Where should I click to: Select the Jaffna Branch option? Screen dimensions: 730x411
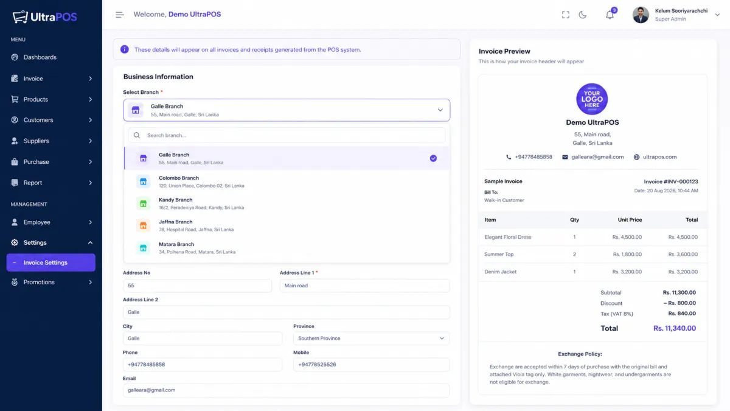[287, 225]
